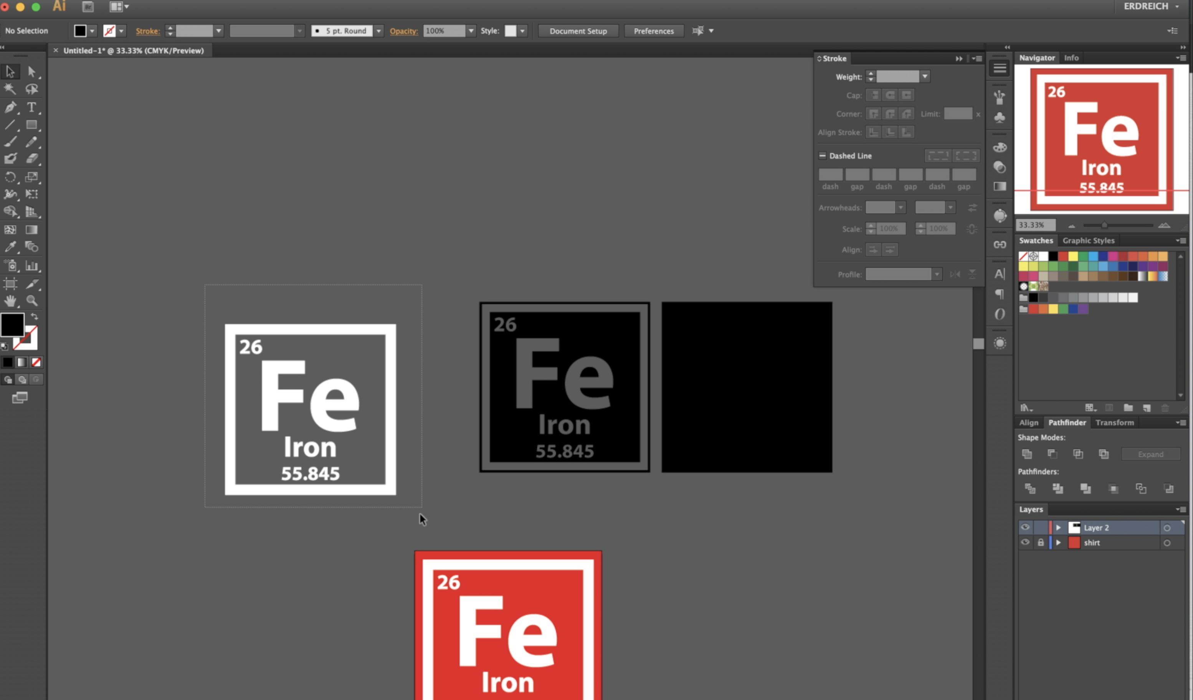
Task: Select the Pen tool
Action: click(10, 107)
